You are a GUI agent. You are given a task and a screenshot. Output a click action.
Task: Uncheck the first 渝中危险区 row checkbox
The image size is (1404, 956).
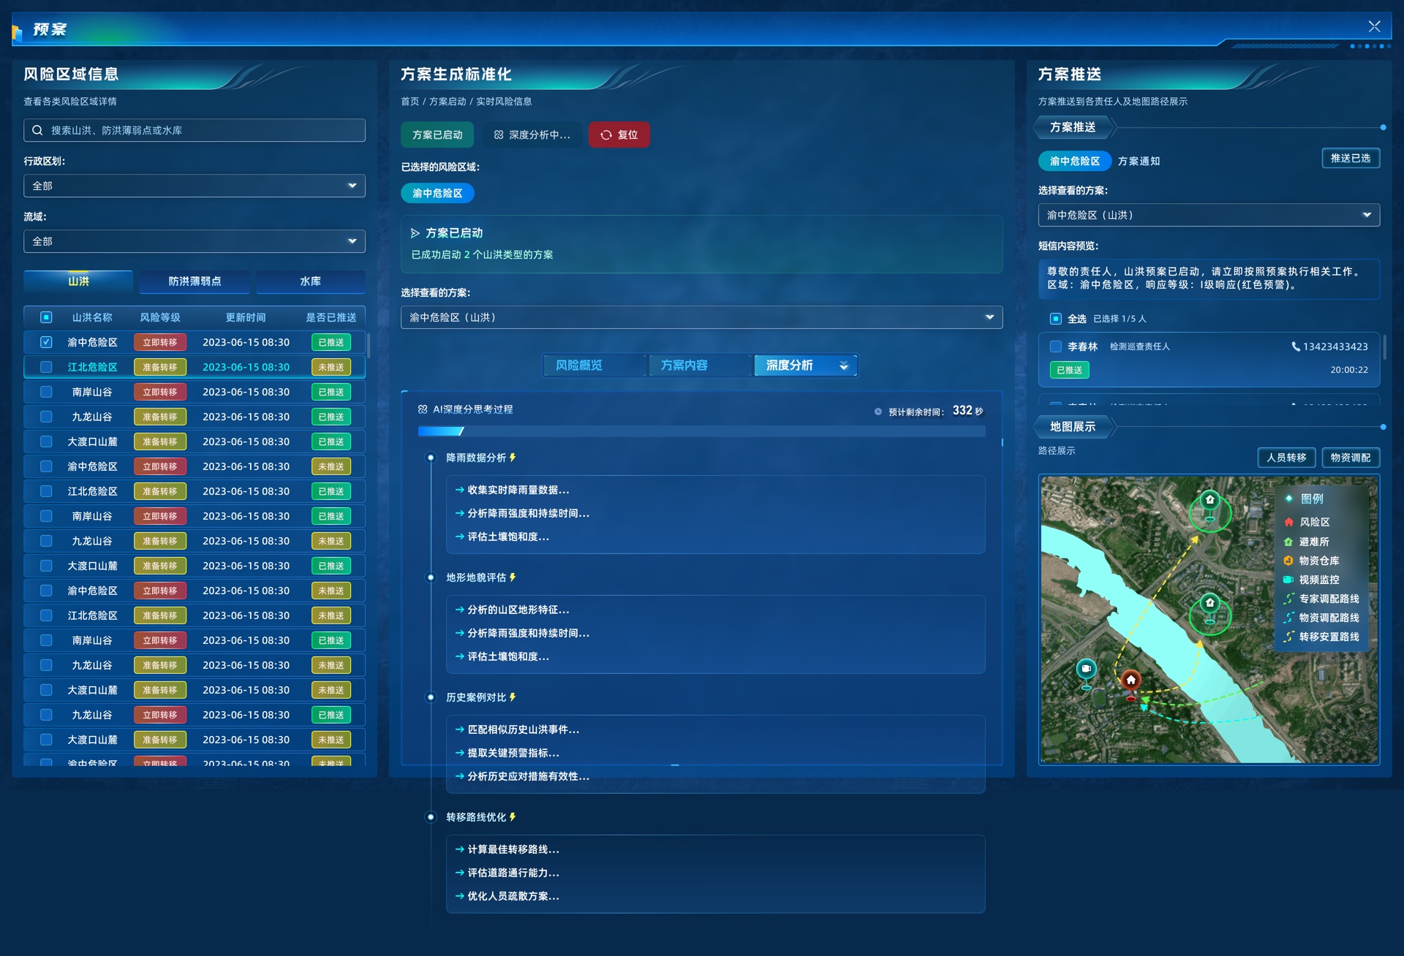[x=46, y=342]
